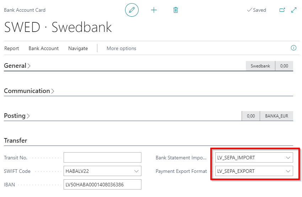Open the Report menu
The width and height of the screenshot is (302, 197).
click(12, 48)
